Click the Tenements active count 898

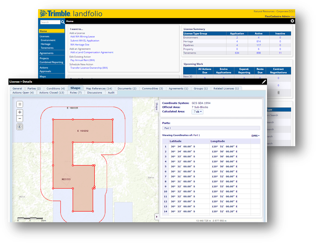coord(258,53)
